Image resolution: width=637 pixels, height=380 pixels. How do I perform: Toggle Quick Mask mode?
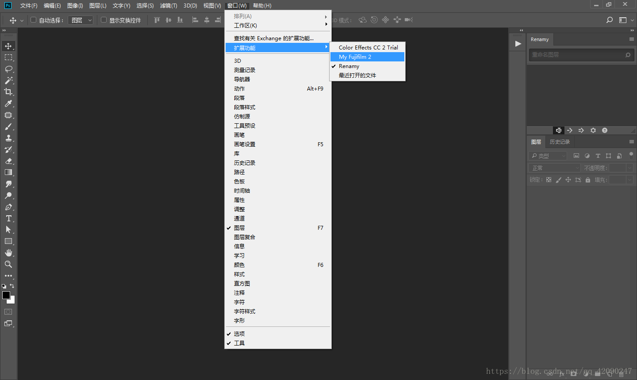[x=8, y=312]
